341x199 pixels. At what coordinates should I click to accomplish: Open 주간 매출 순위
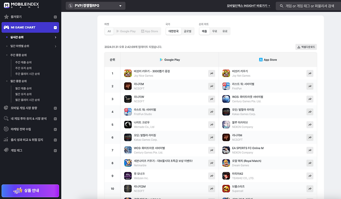pos(23,62)
